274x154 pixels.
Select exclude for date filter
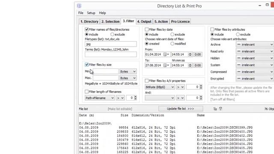pyautogui.click(x=172, y=34)
